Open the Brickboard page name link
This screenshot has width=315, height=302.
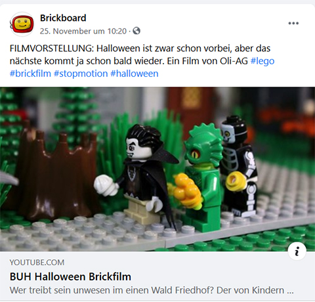click(63, 18)
